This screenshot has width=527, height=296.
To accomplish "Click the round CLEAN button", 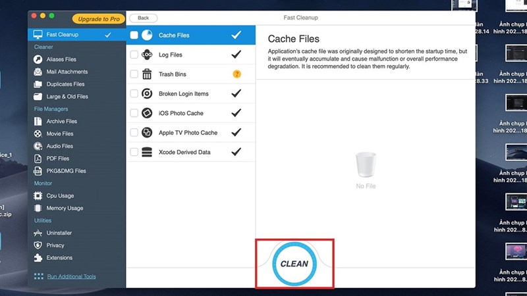I will click(294, 264).
